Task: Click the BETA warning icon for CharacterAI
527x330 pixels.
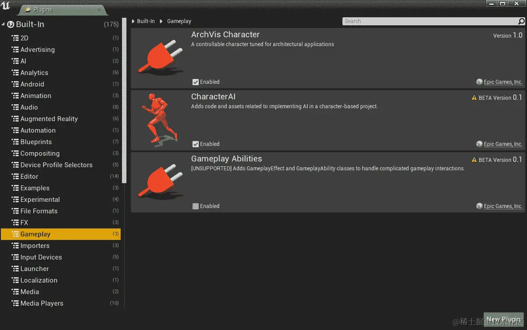Action: (474, 98)
